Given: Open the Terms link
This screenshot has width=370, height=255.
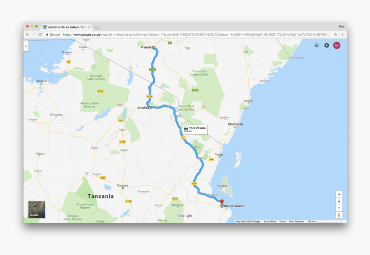Looking at the screenshot, I should (x=282, y=221).
